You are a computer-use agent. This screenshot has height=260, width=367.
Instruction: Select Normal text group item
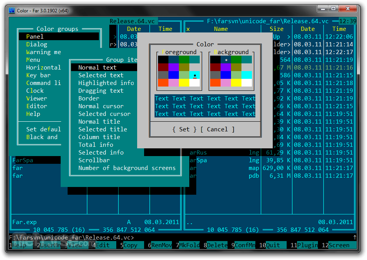click(104, 67)
